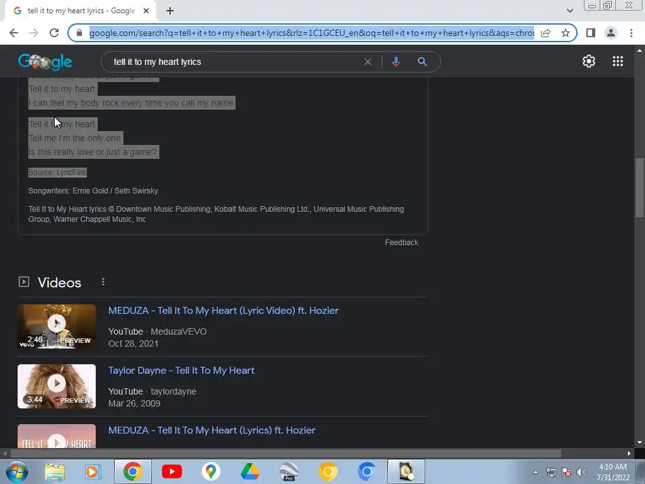
Task: Open Chromium from the taskbar
Action: (367, 471)
